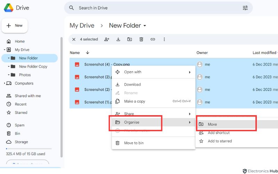The width and height of the screenshot is (278, 174).
Task: Click the New button
Action: (x=15, y=25)
